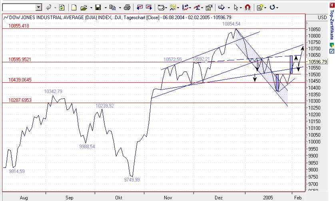Click the 10239,92 peak label

[105, 106]
